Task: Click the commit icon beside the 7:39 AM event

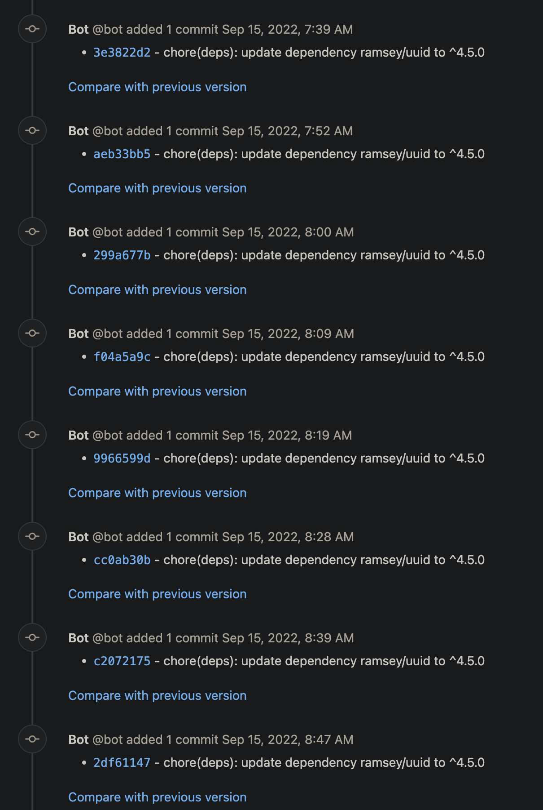Action: pyautogui.click(x=32, y=28)
